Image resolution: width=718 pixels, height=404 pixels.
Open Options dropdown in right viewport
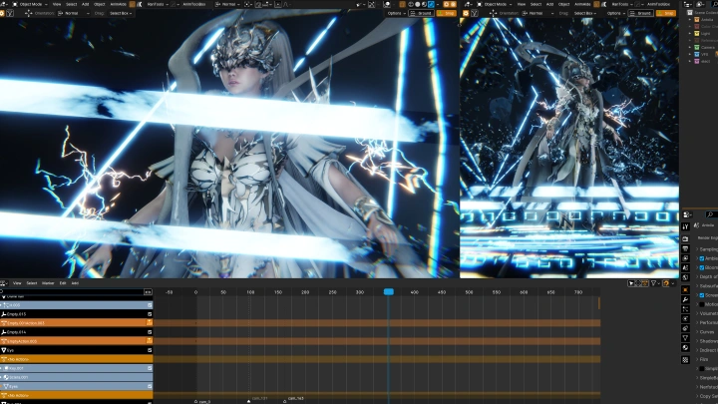615,13
